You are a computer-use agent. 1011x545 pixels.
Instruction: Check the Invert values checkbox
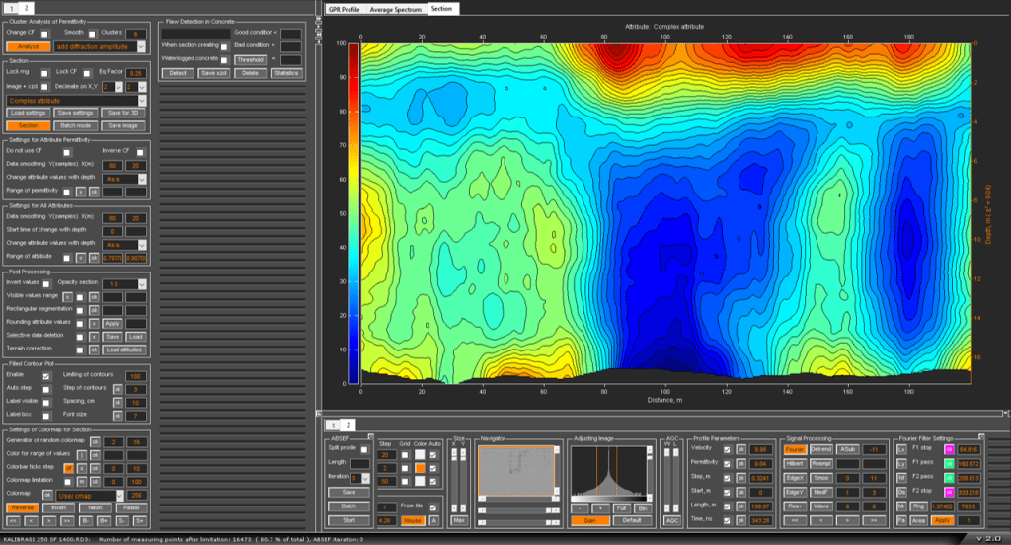(x=45, y=283)
